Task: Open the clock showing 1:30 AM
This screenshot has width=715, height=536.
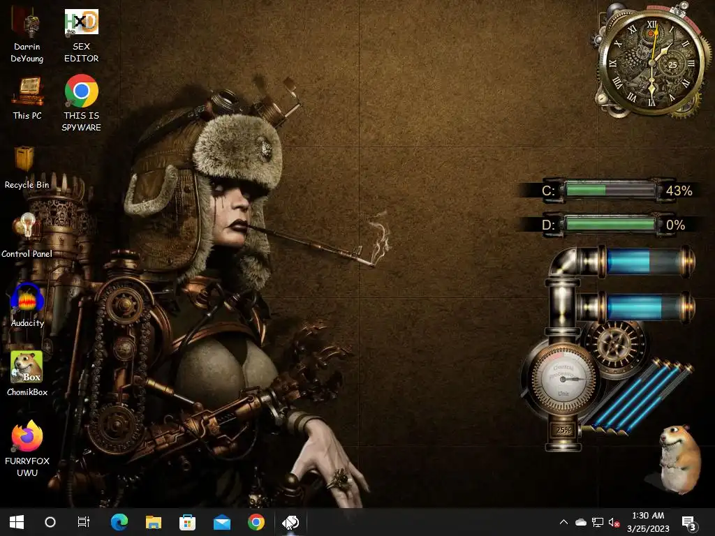Action: 648,522
